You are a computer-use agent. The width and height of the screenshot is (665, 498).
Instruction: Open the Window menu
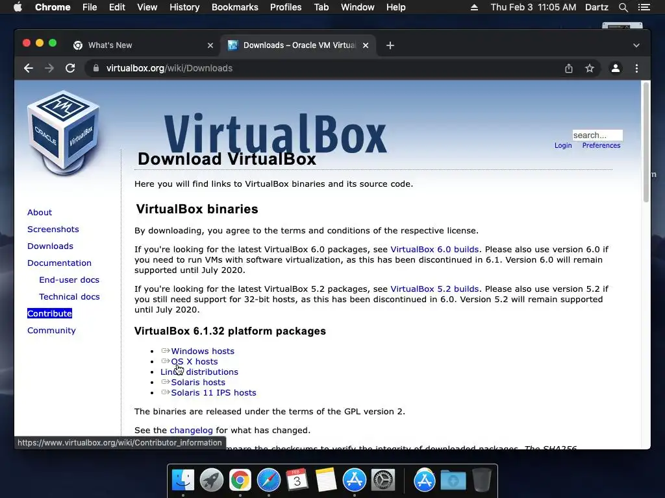(358, 7)
